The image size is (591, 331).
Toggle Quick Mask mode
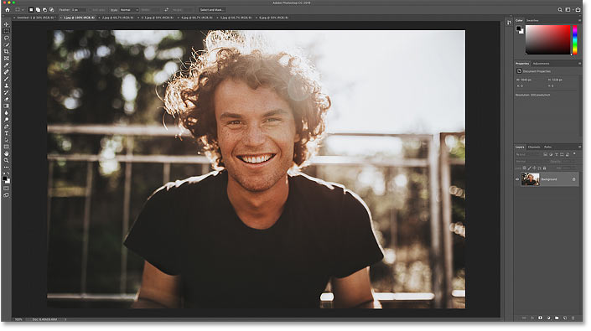[x=6, y=189]
